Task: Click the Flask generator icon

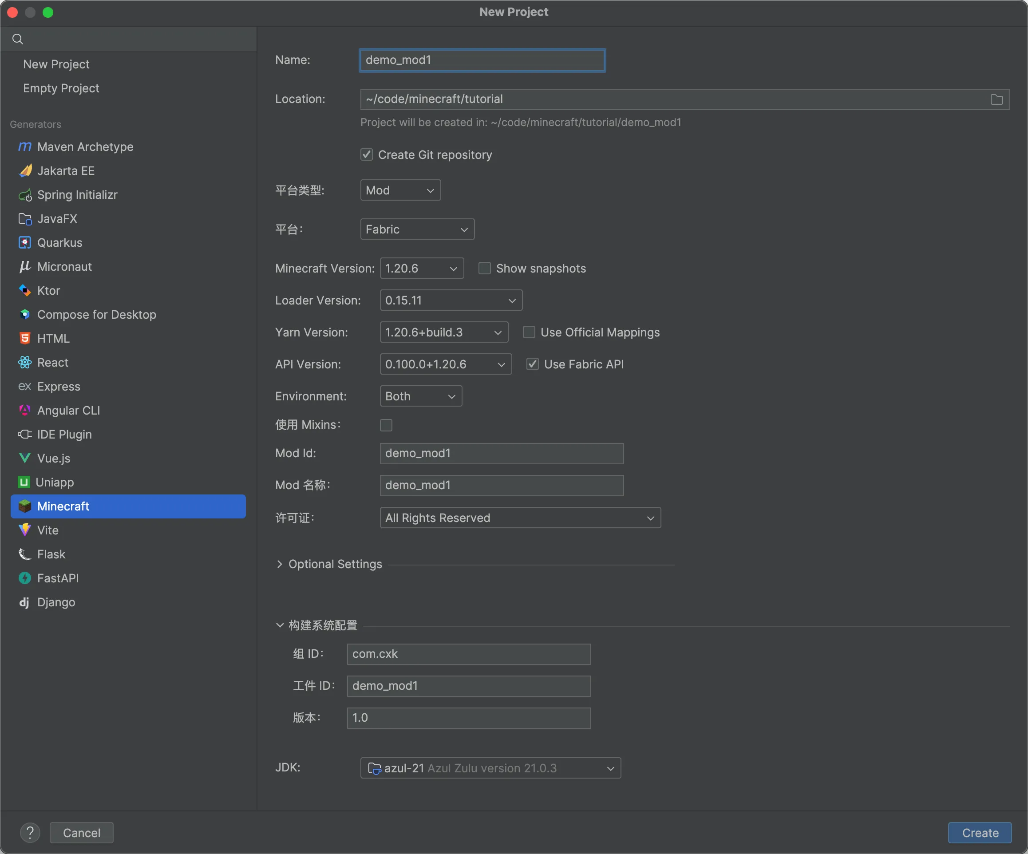Action: [x=24, y=554]
